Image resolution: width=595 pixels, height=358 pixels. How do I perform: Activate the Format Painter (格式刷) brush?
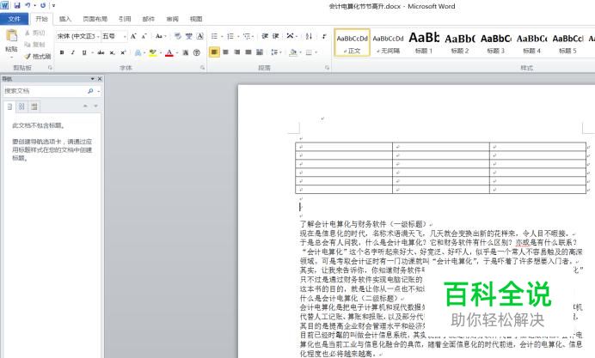click(x=37, y=57)
